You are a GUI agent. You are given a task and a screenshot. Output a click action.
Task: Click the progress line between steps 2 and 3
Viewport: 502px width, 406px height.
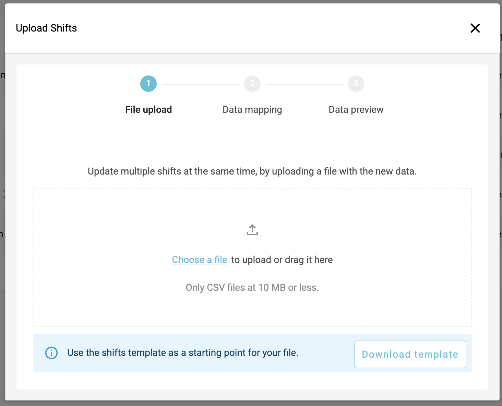tap(304, 84)
